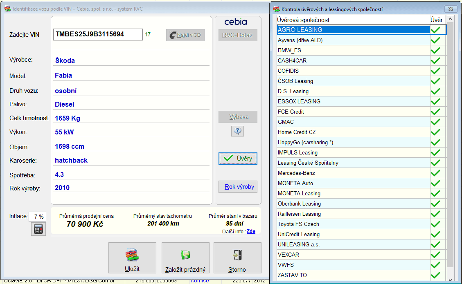Click the Diesel fuel value
The image size is (462, 284).
(x=64, y=105)
